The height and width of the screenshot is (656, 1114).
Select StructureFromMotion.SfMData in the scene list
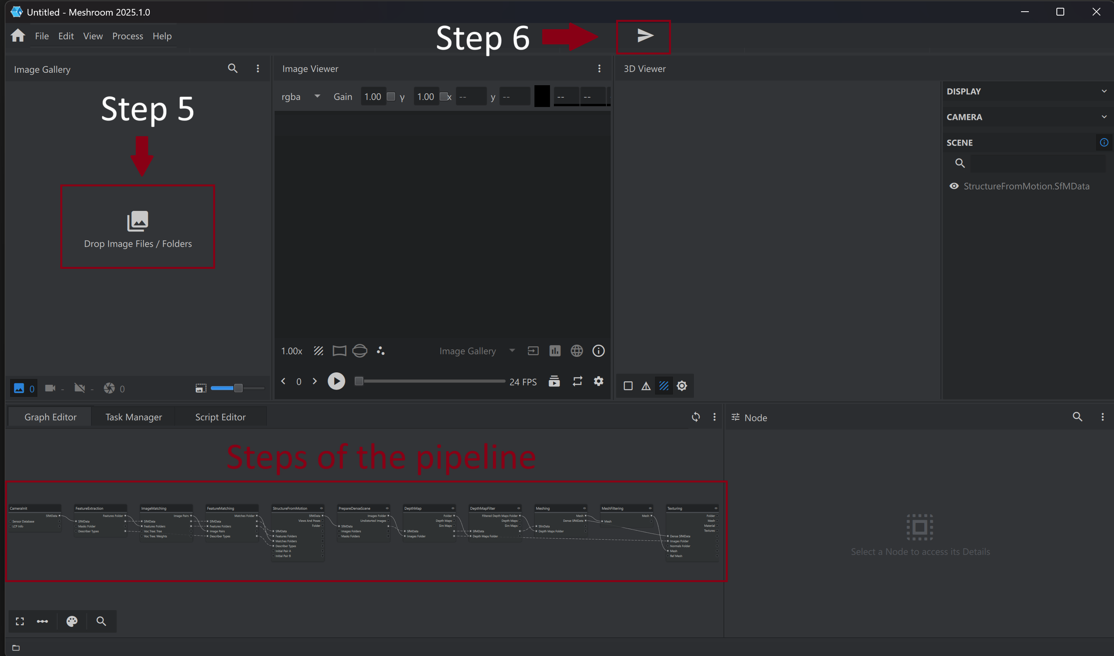(1026, 186)
